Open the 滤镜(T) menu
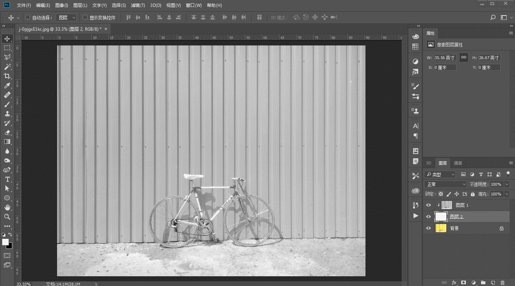This screenshot has height=286, width=515. click(138, 5)
